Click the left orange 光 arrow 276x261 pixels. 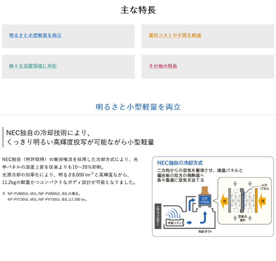click(224, 201)
